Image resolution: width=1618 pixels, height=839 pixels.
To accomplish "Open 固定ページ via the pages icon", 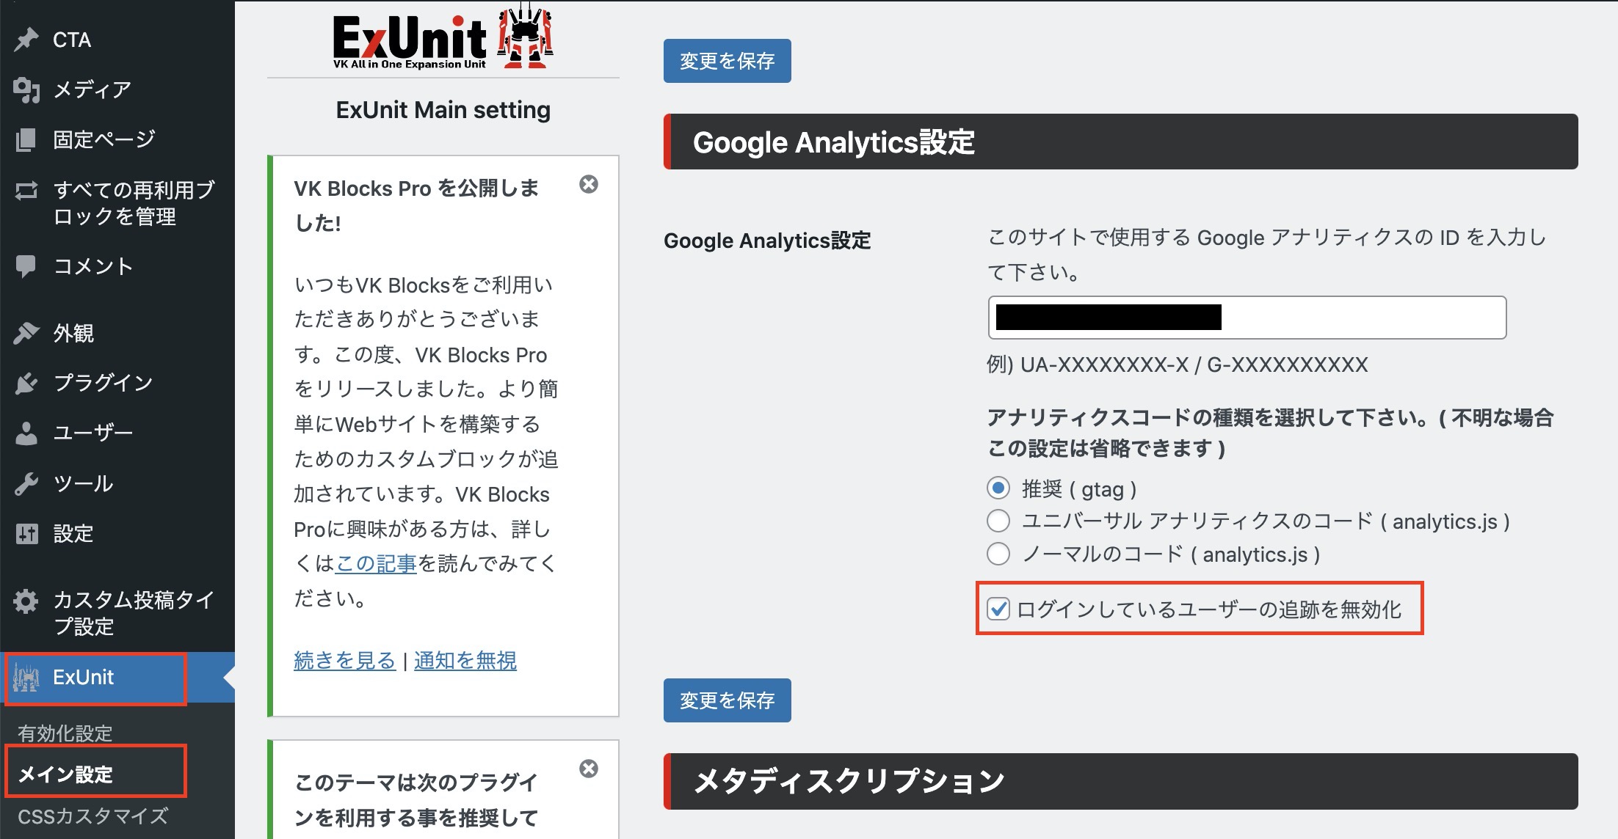I will pyautogui.click(x=26, y=139).
